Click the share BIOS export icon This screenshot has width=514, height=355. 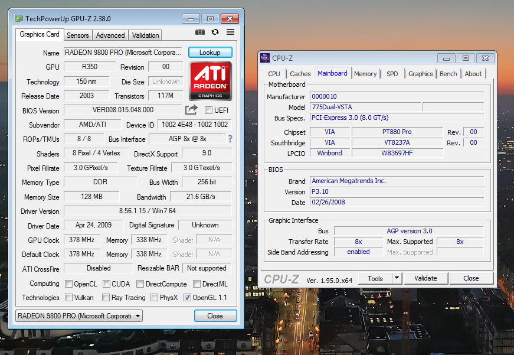pyautogui.click(x=191, y=110)
